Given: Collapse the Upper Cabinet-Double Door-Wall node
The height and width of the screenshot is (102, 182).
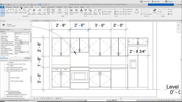Looking at the screenshot, I should pos(5,71).
